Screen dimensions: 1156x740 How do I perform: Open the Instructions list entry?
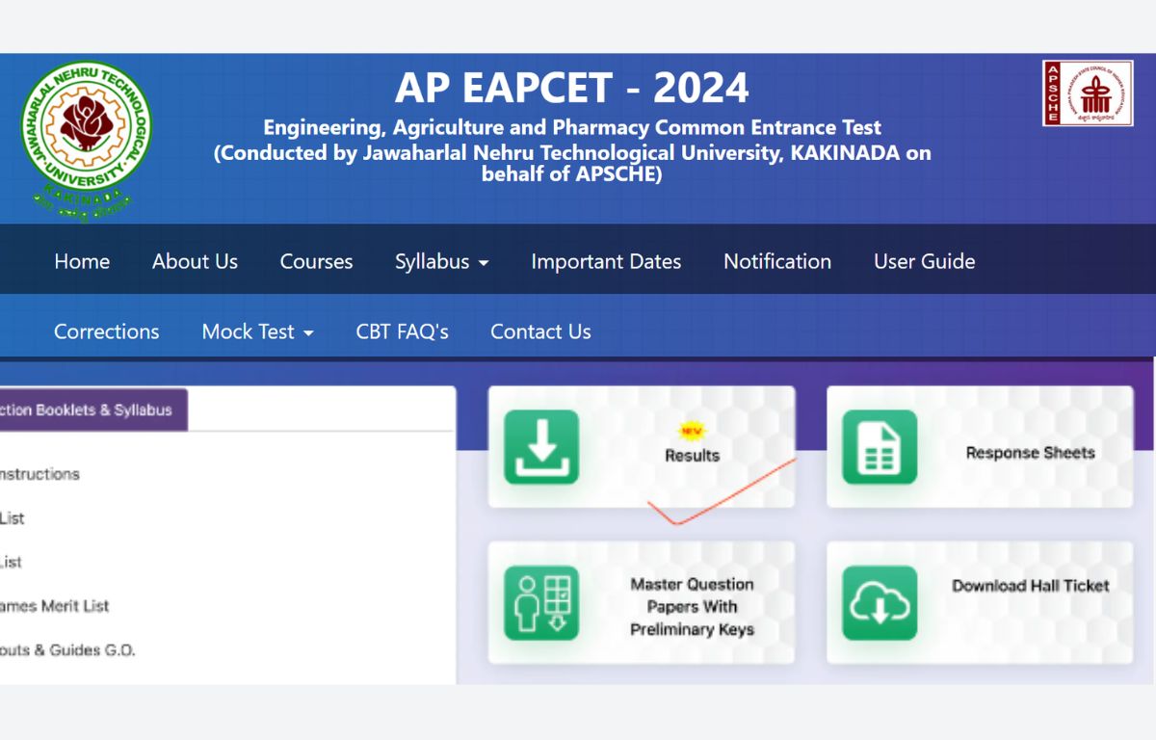coord(39,474)
